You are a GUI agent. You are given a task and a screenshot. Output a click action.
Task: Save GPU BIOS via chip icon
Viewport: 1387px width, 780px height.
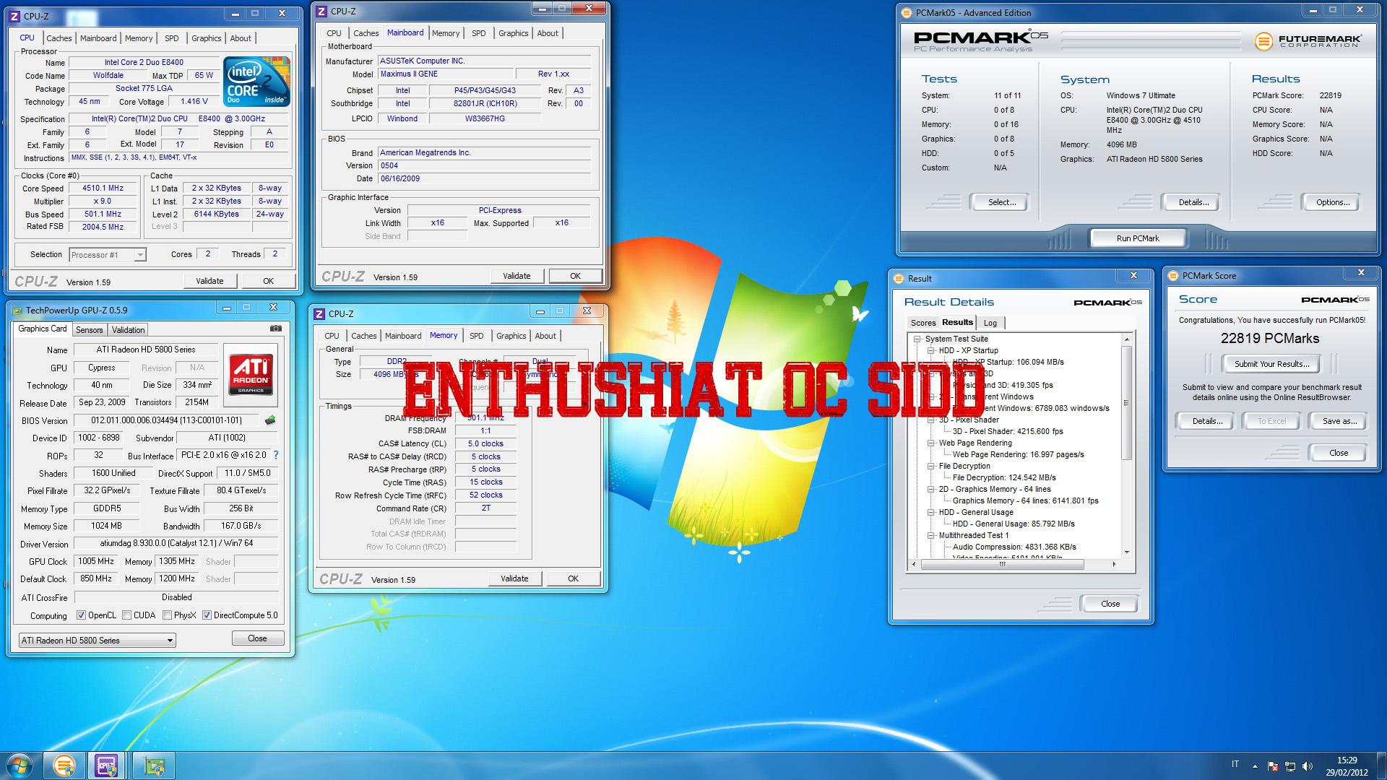[x=271, y=420]
